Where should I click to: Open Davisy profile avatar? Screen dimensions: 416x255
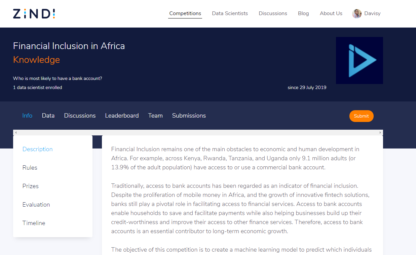(356, 14)
